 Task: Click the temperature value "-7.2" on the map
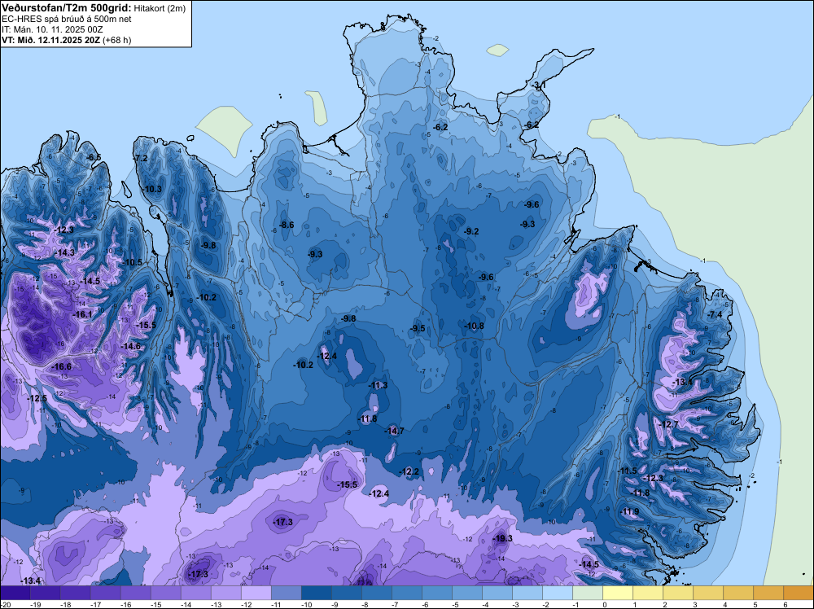click(141, 158)
